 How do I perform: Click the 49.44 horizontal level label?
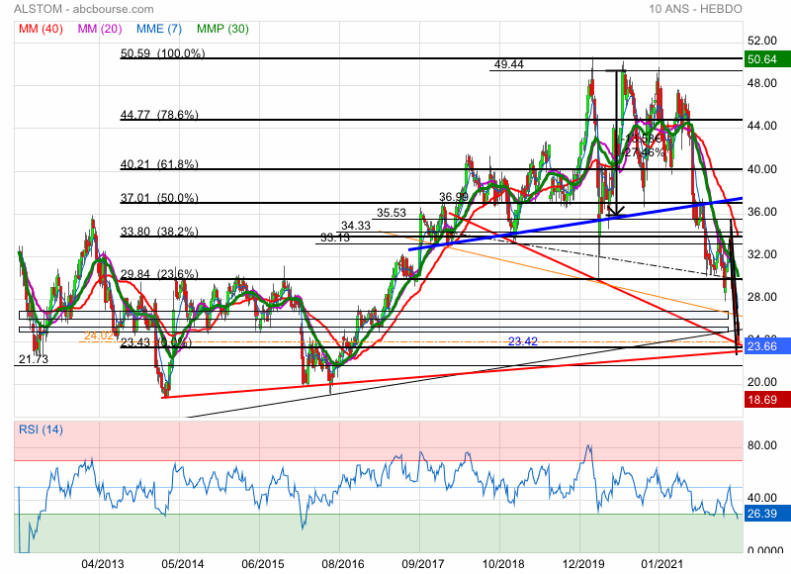click(x=508, y=64)
